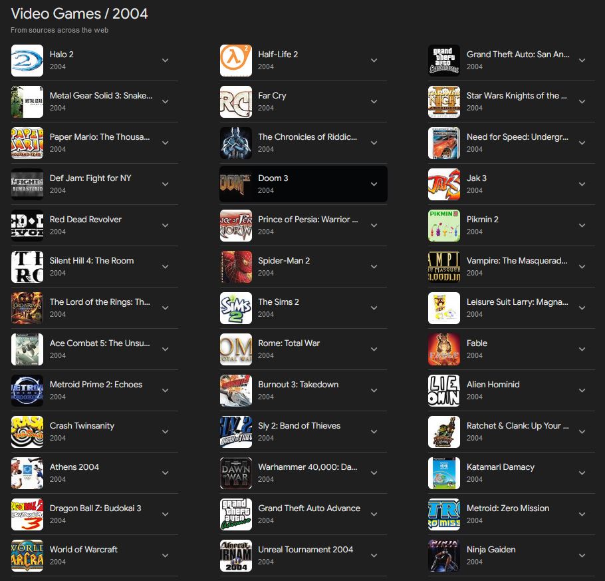The width and height of the screenshot is (605, 581).
Task: Open the Halo 2 cover thumbnail
Action: [x=27, y=61]
